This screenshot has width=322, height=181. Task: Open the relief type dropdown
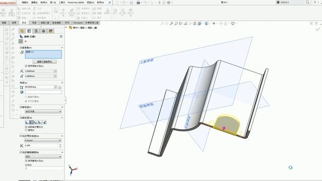[x=43, y=156]
